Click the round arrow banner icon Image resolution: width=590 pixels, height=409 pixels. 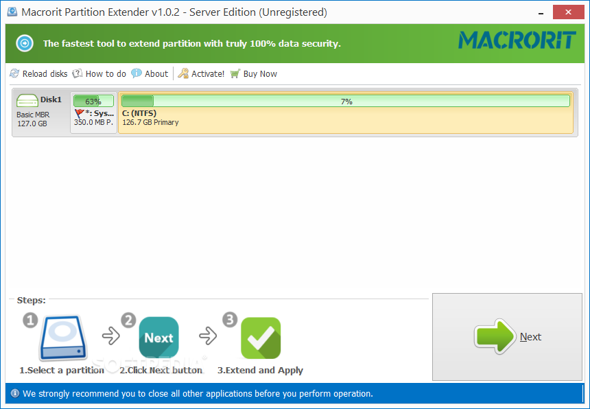25,43
